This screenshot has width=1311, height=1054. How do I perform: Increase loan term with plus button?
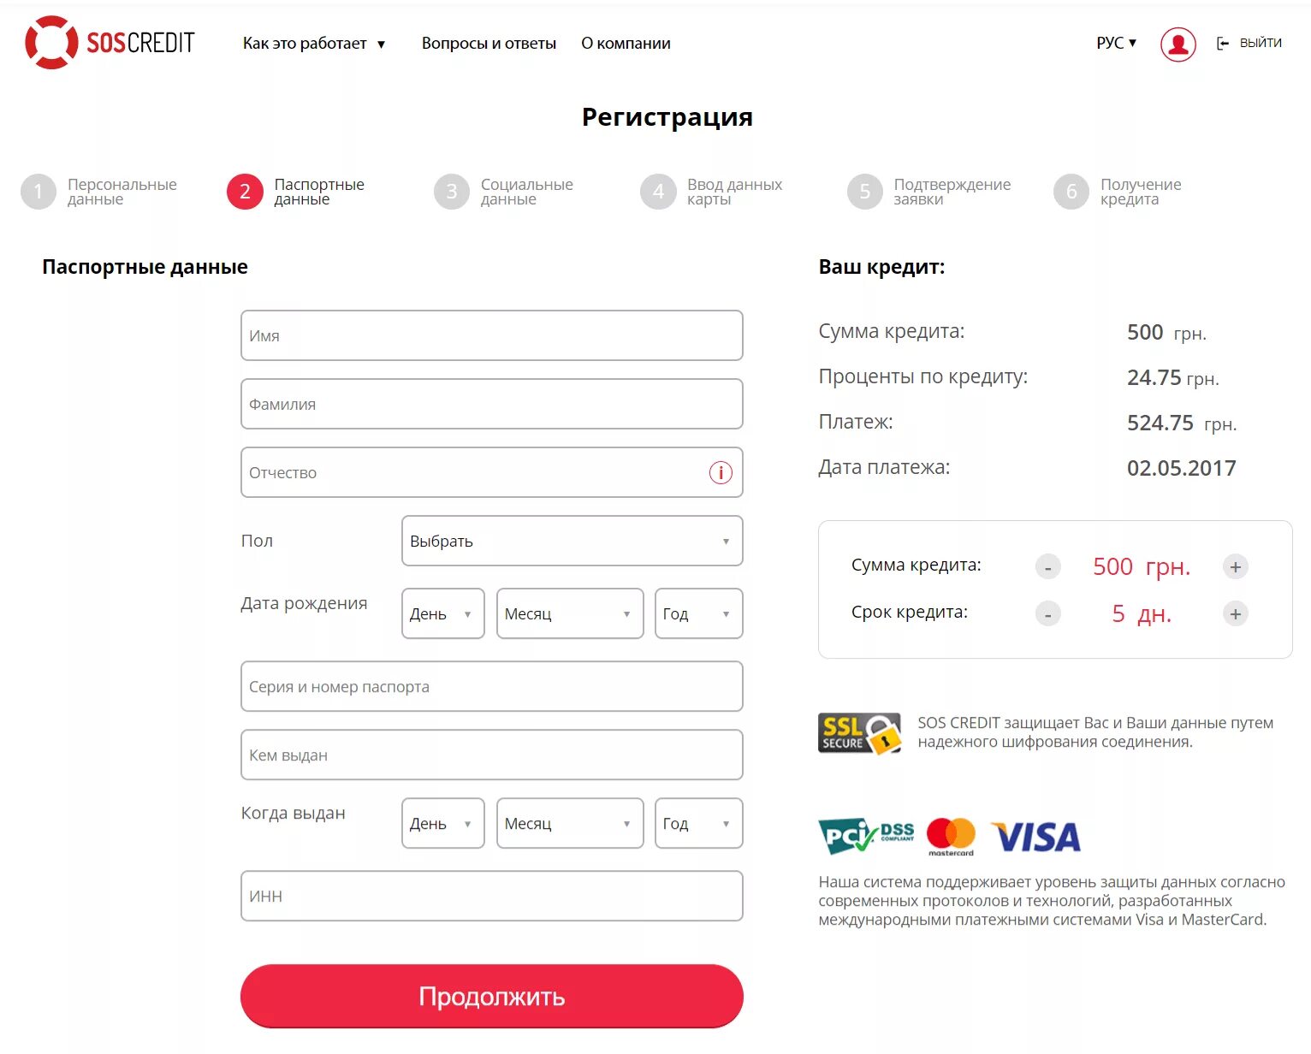click(x=1235, y=613)
